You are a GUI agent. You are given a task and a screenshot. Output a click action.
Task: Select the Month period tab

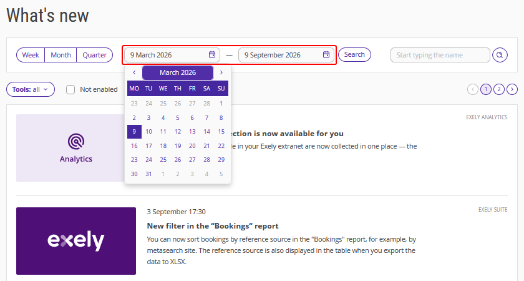(x=61, y=55)
